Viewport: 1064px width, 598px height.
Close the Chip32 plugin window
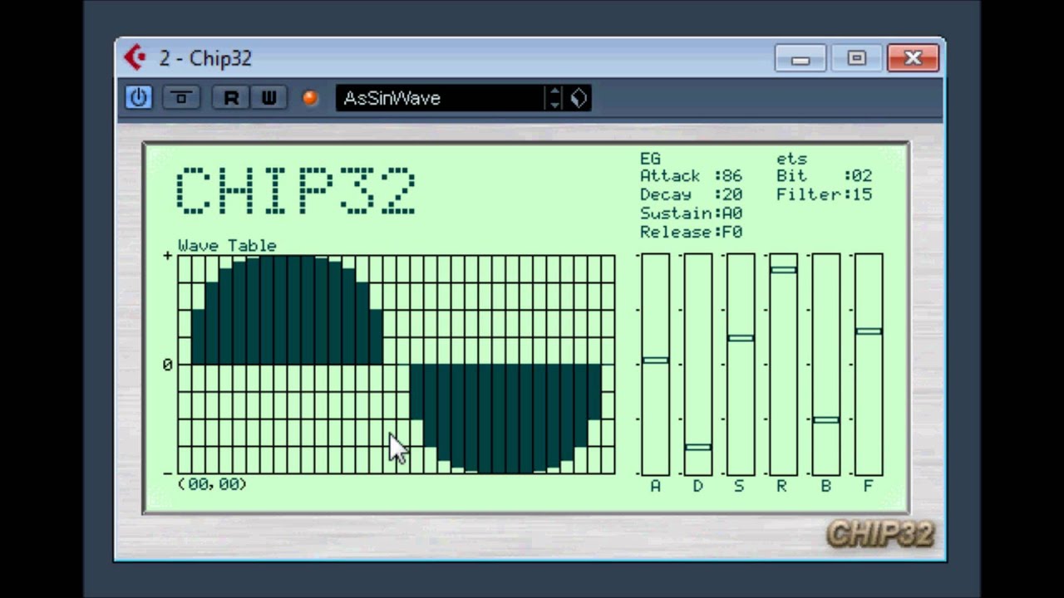[x=913, y=58]
